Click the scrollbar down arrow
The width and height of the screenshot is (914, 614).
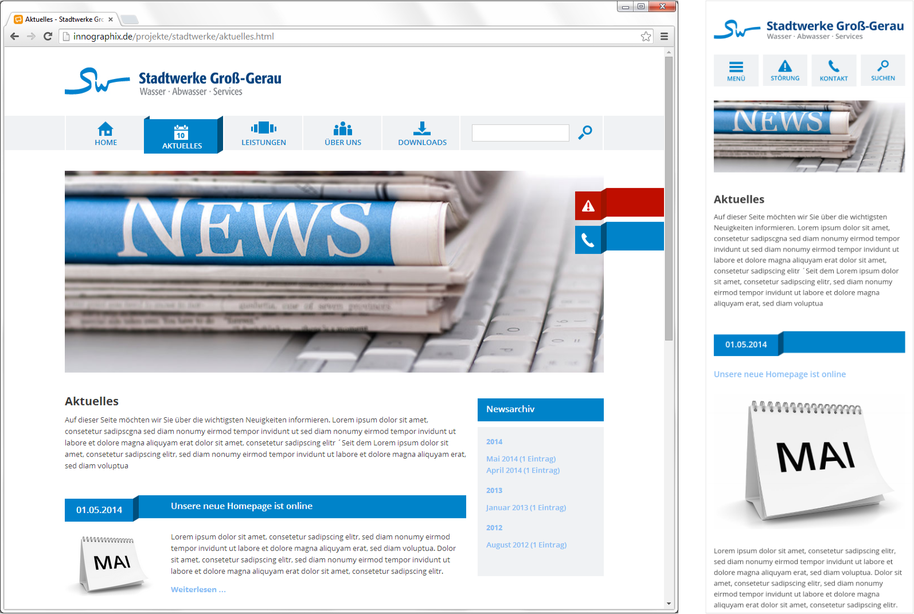[x=669, y=604]
